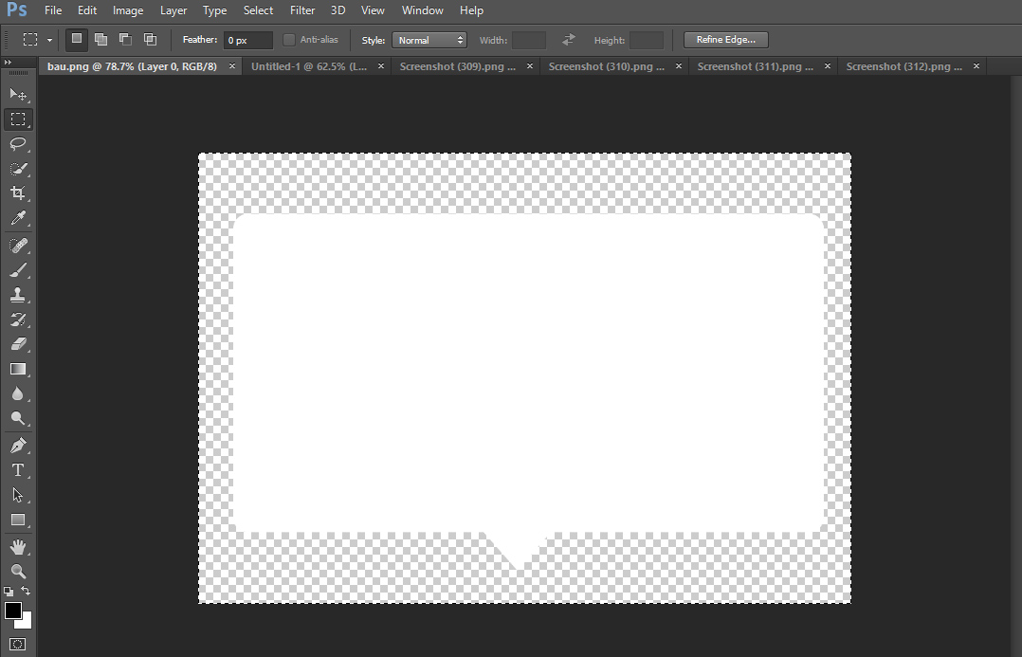
Task: Select the Path Selection tool
Action: click(x=18, y=495)
